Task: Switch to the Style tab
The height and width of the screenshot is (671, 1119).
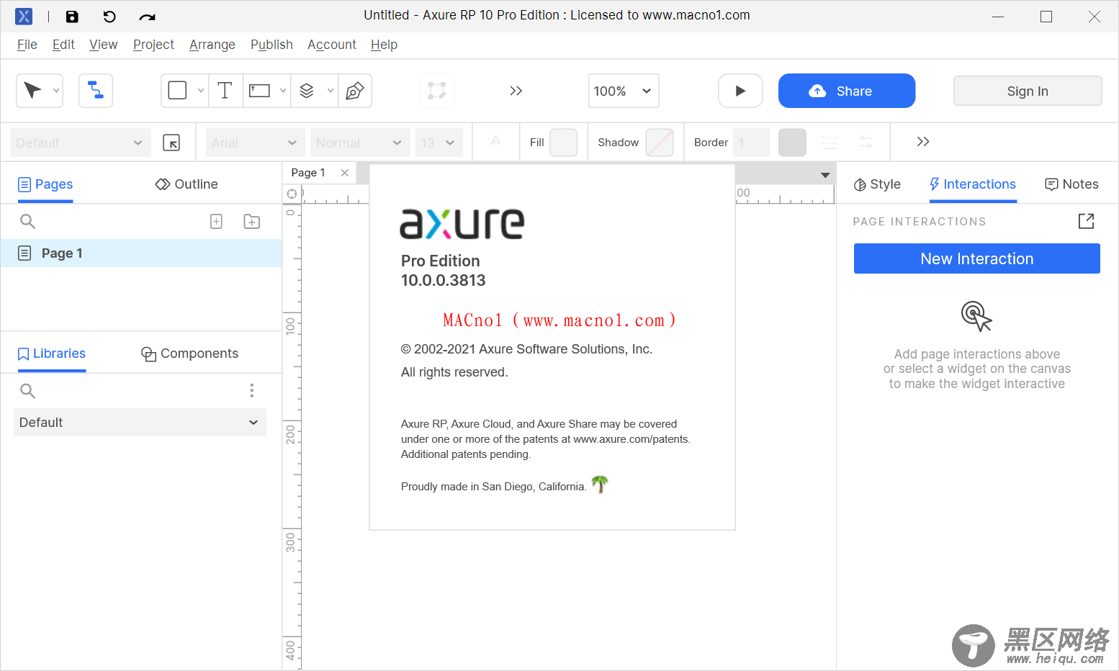Action: pos(877,184)
